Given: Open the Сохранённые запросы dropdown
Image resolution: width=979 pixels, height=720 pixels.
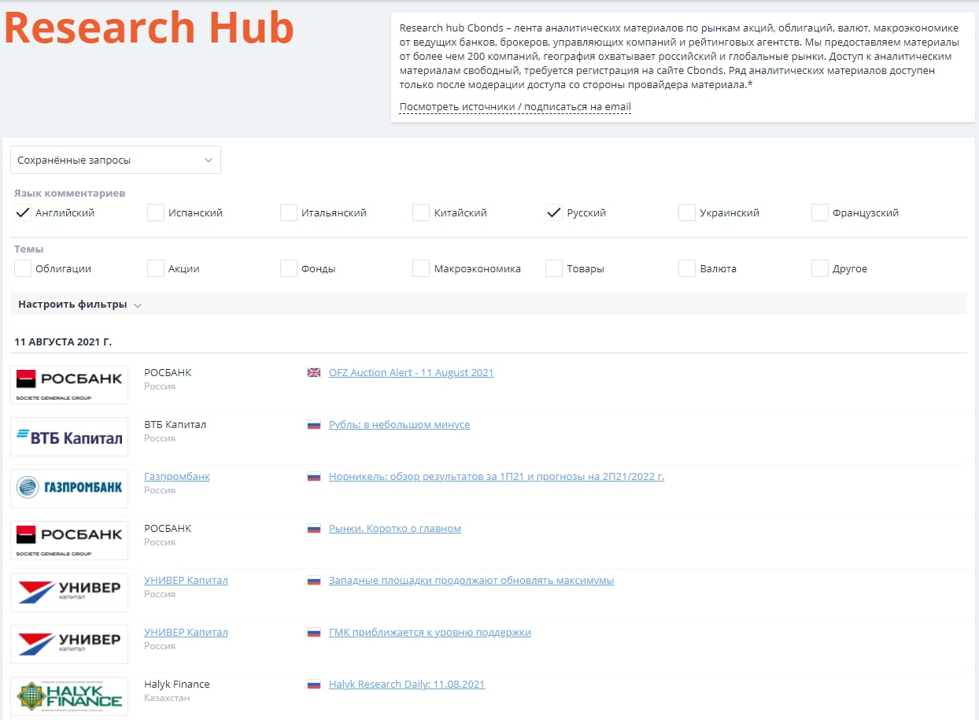Looking at the screenshot, I should (x=116, y=160).
